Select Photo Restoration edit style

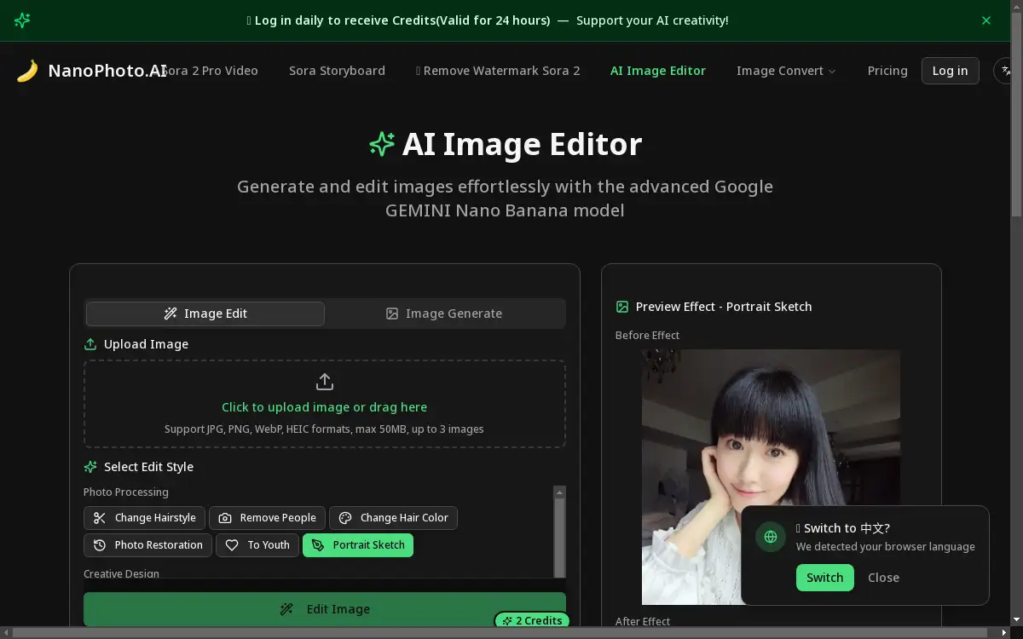[148, 545]
